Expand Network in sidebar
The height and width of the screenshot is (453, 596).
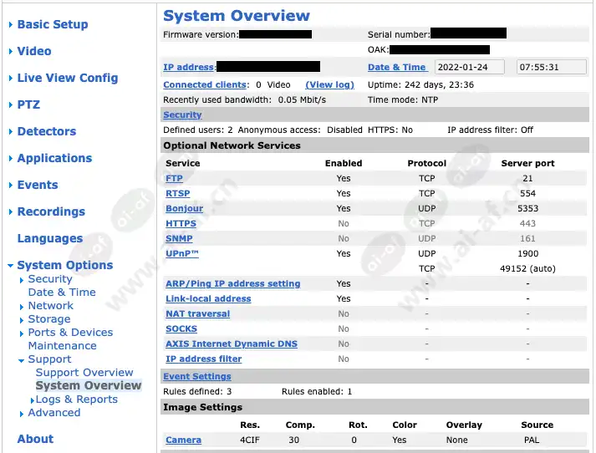coord(50,306)
